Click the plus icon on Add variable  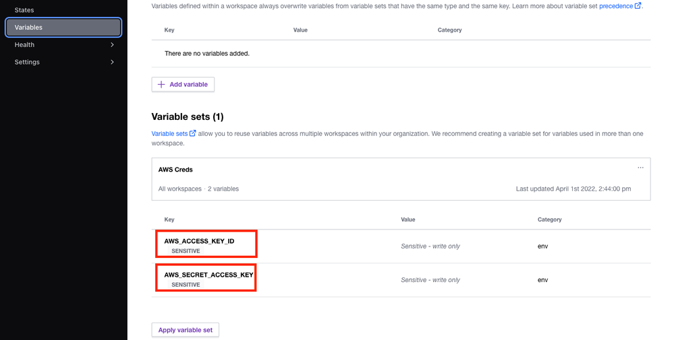coord(161,85)
